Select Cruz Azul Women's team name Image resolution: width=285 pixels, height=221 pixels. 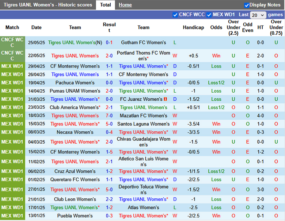pos(75,171)
